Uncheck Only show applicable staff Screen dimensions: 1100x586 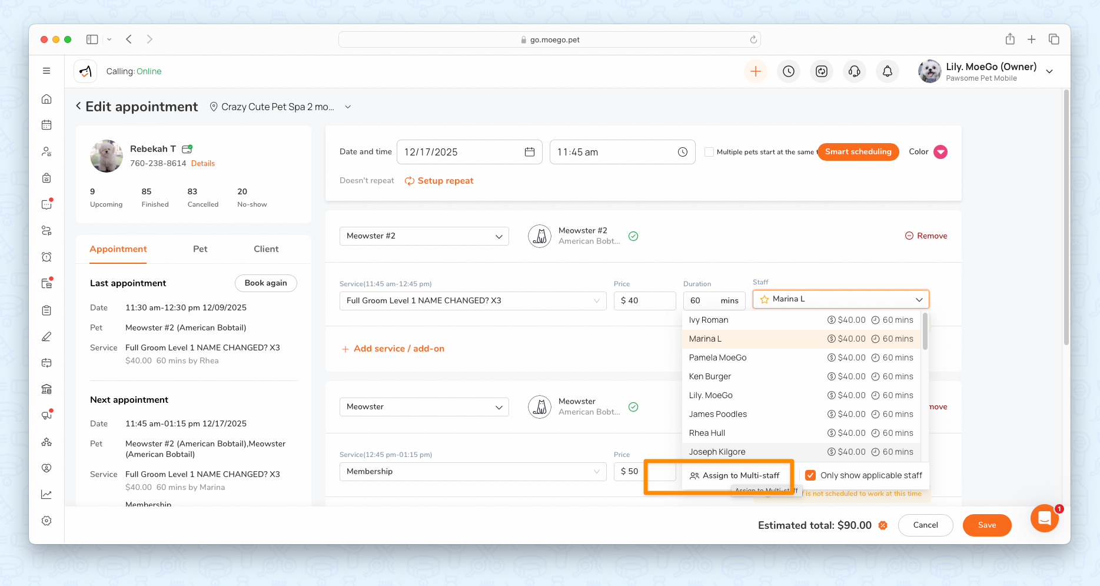click(x=810, y=475)
